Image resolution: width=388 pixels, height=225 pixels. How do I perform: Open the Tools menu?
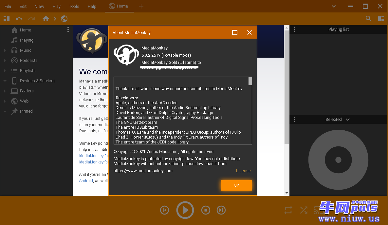tap(74, 7)
